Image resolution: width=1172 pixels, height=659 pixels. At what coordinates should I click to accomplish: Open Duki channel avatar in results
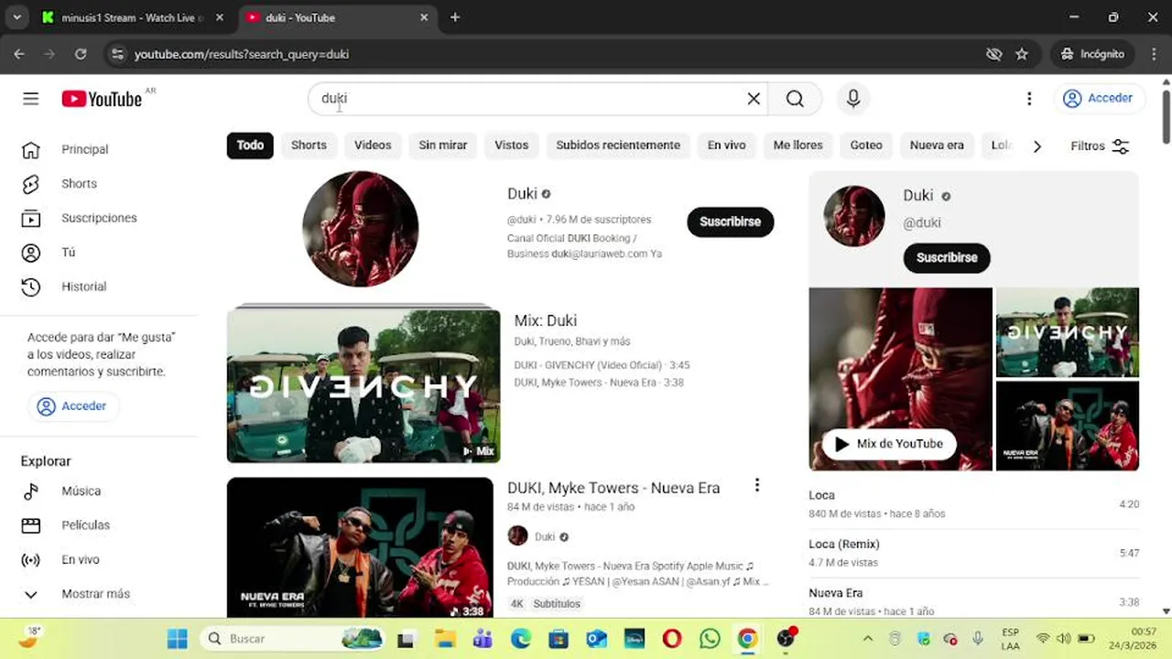click(x=361, y=229)
